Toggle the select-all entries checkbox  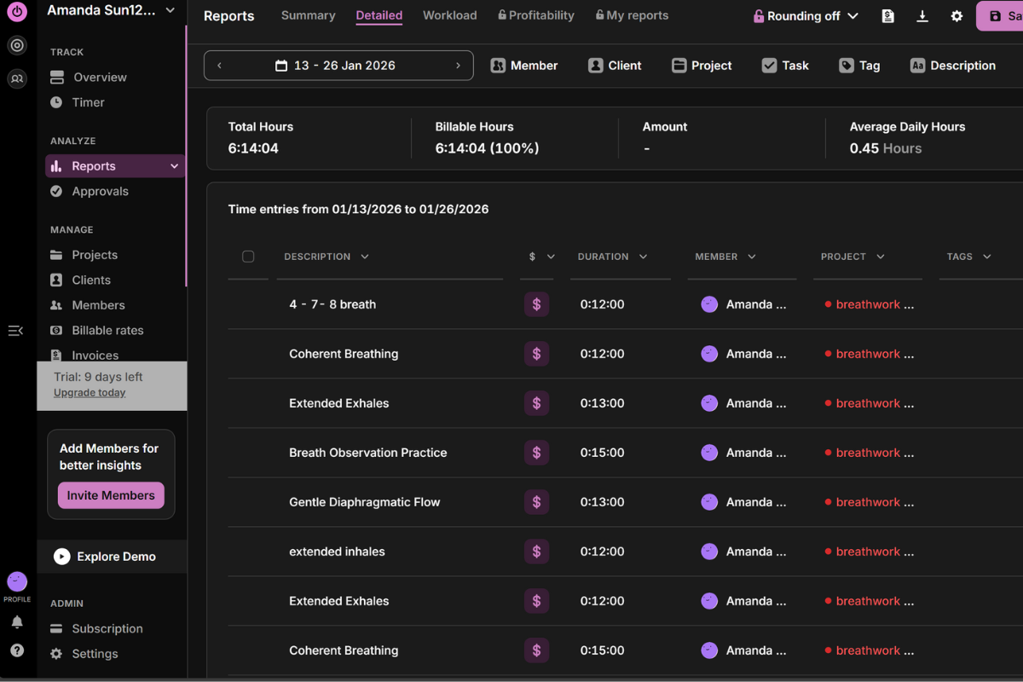pyautogui.click(x=248, y=257)
